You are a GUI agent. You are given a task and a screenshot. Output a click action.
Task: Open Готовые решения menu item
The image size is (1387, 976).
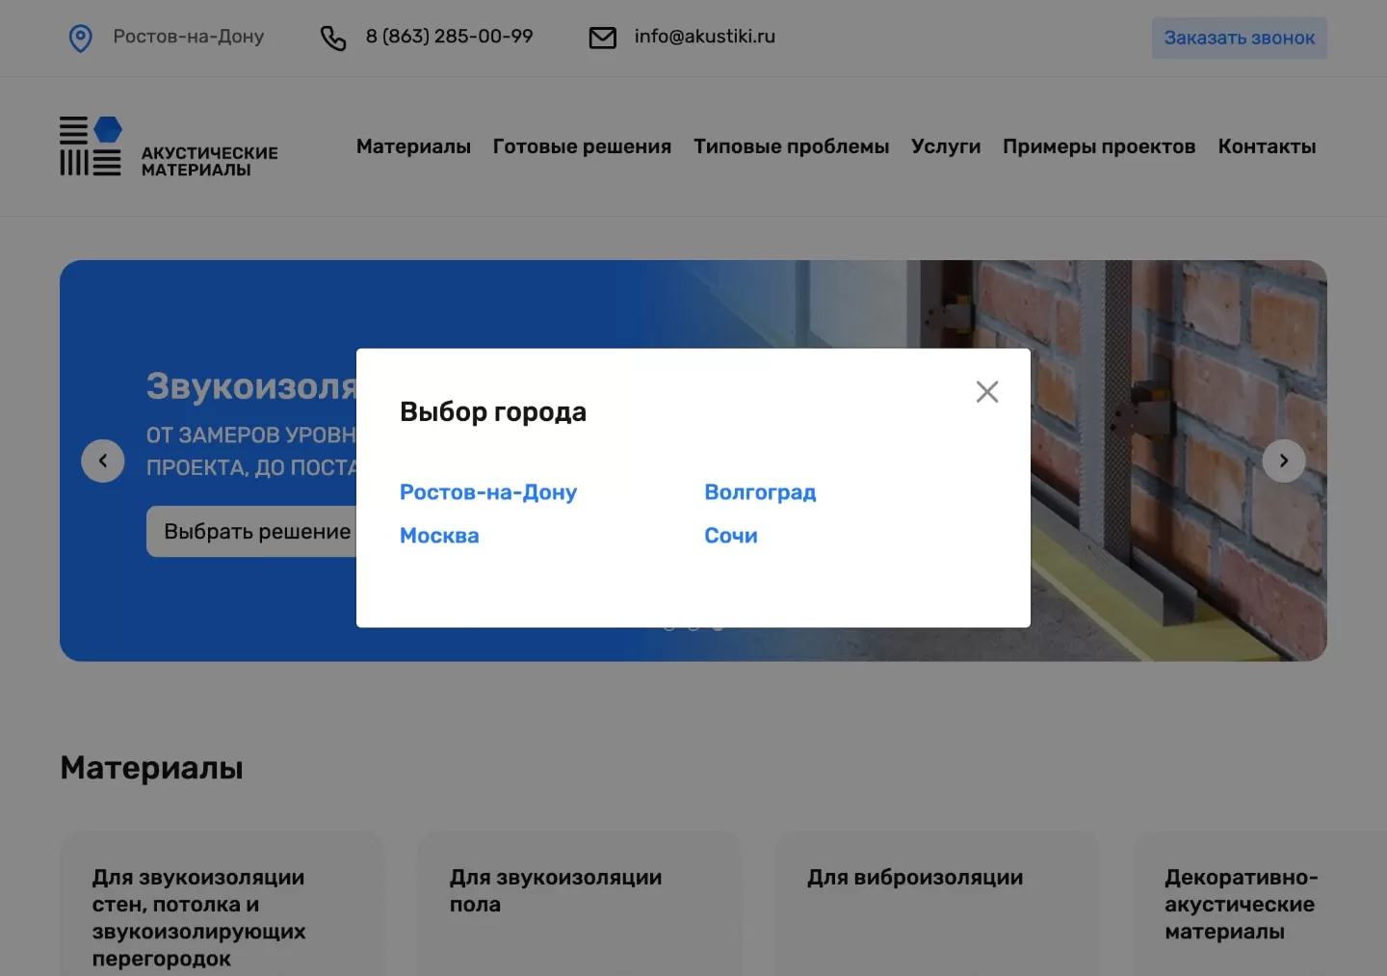(x=582, y=146)
